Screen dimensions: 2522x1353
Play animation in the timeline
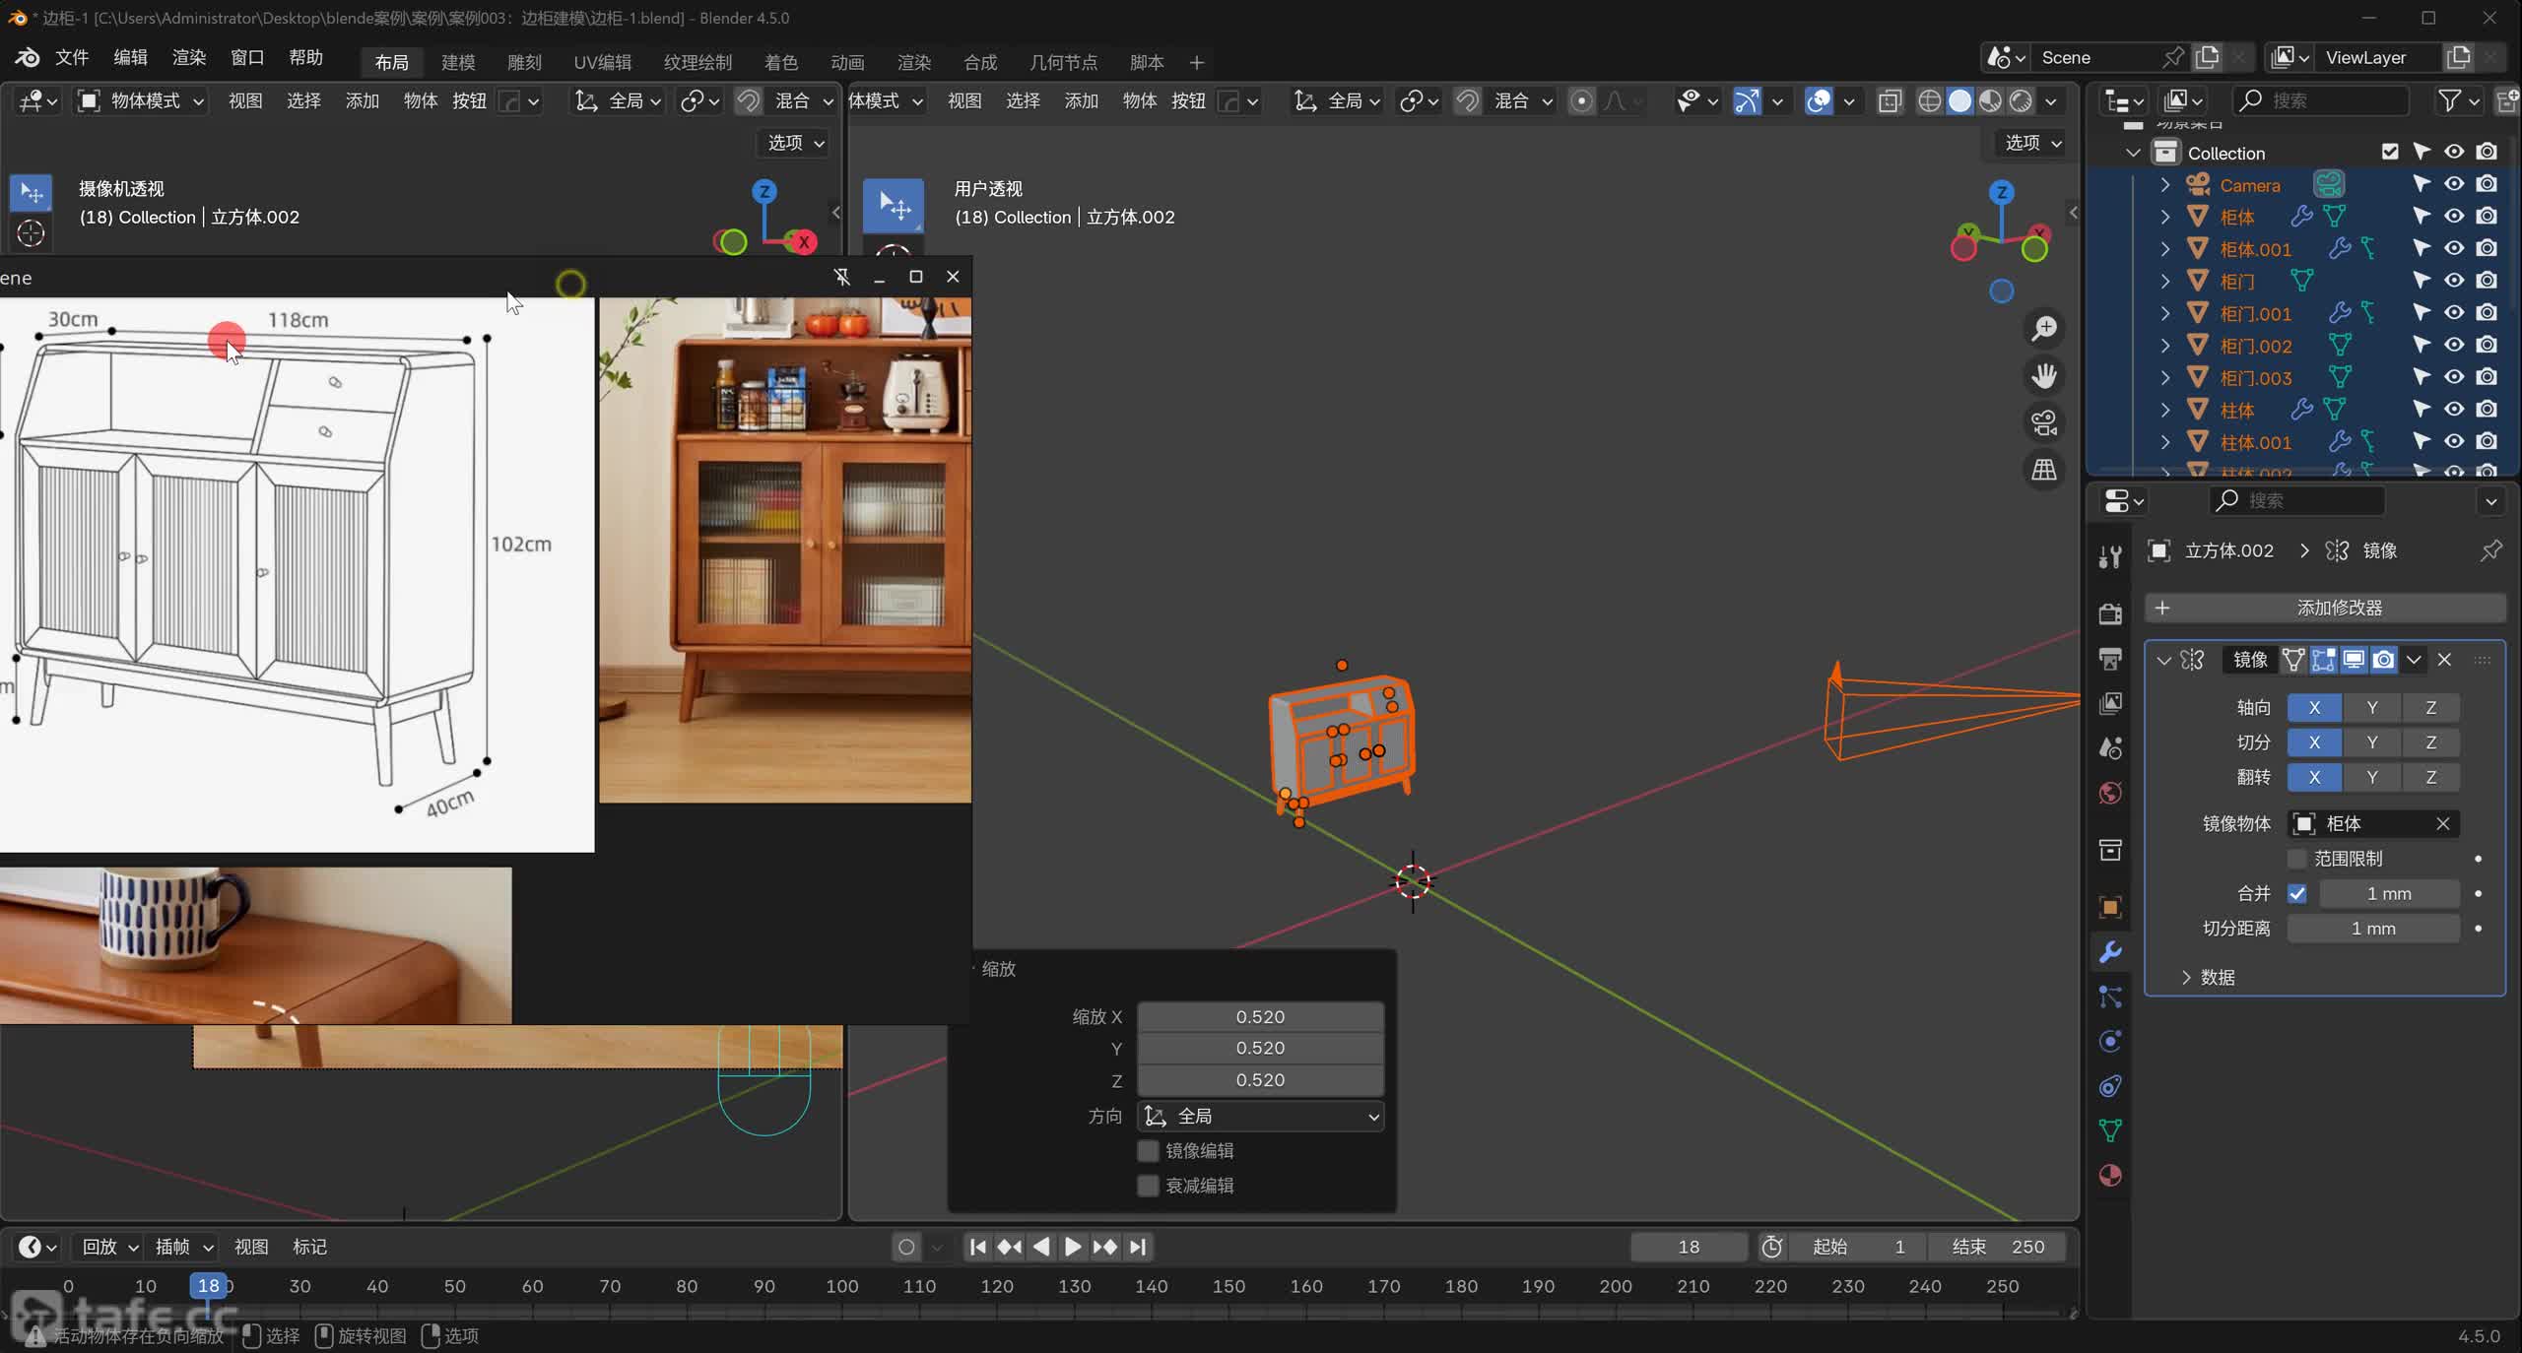pos(1072,1247)
